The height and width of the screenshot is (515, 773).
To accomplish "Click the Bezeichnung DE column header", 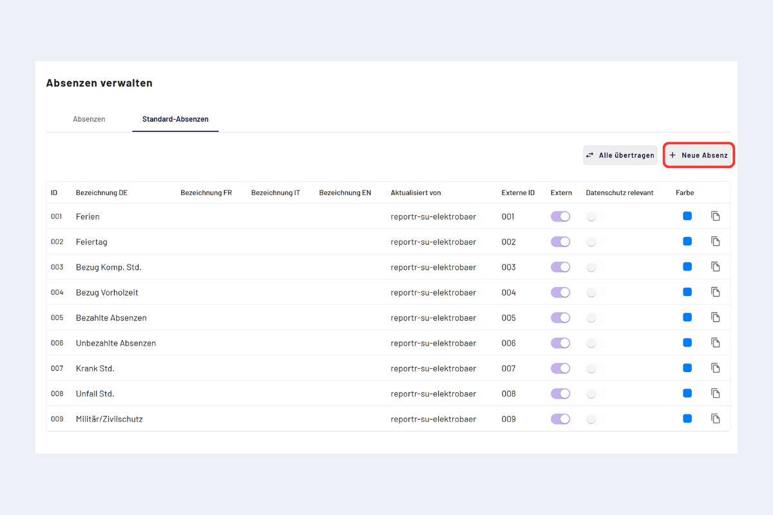I will tap(101, 192).
